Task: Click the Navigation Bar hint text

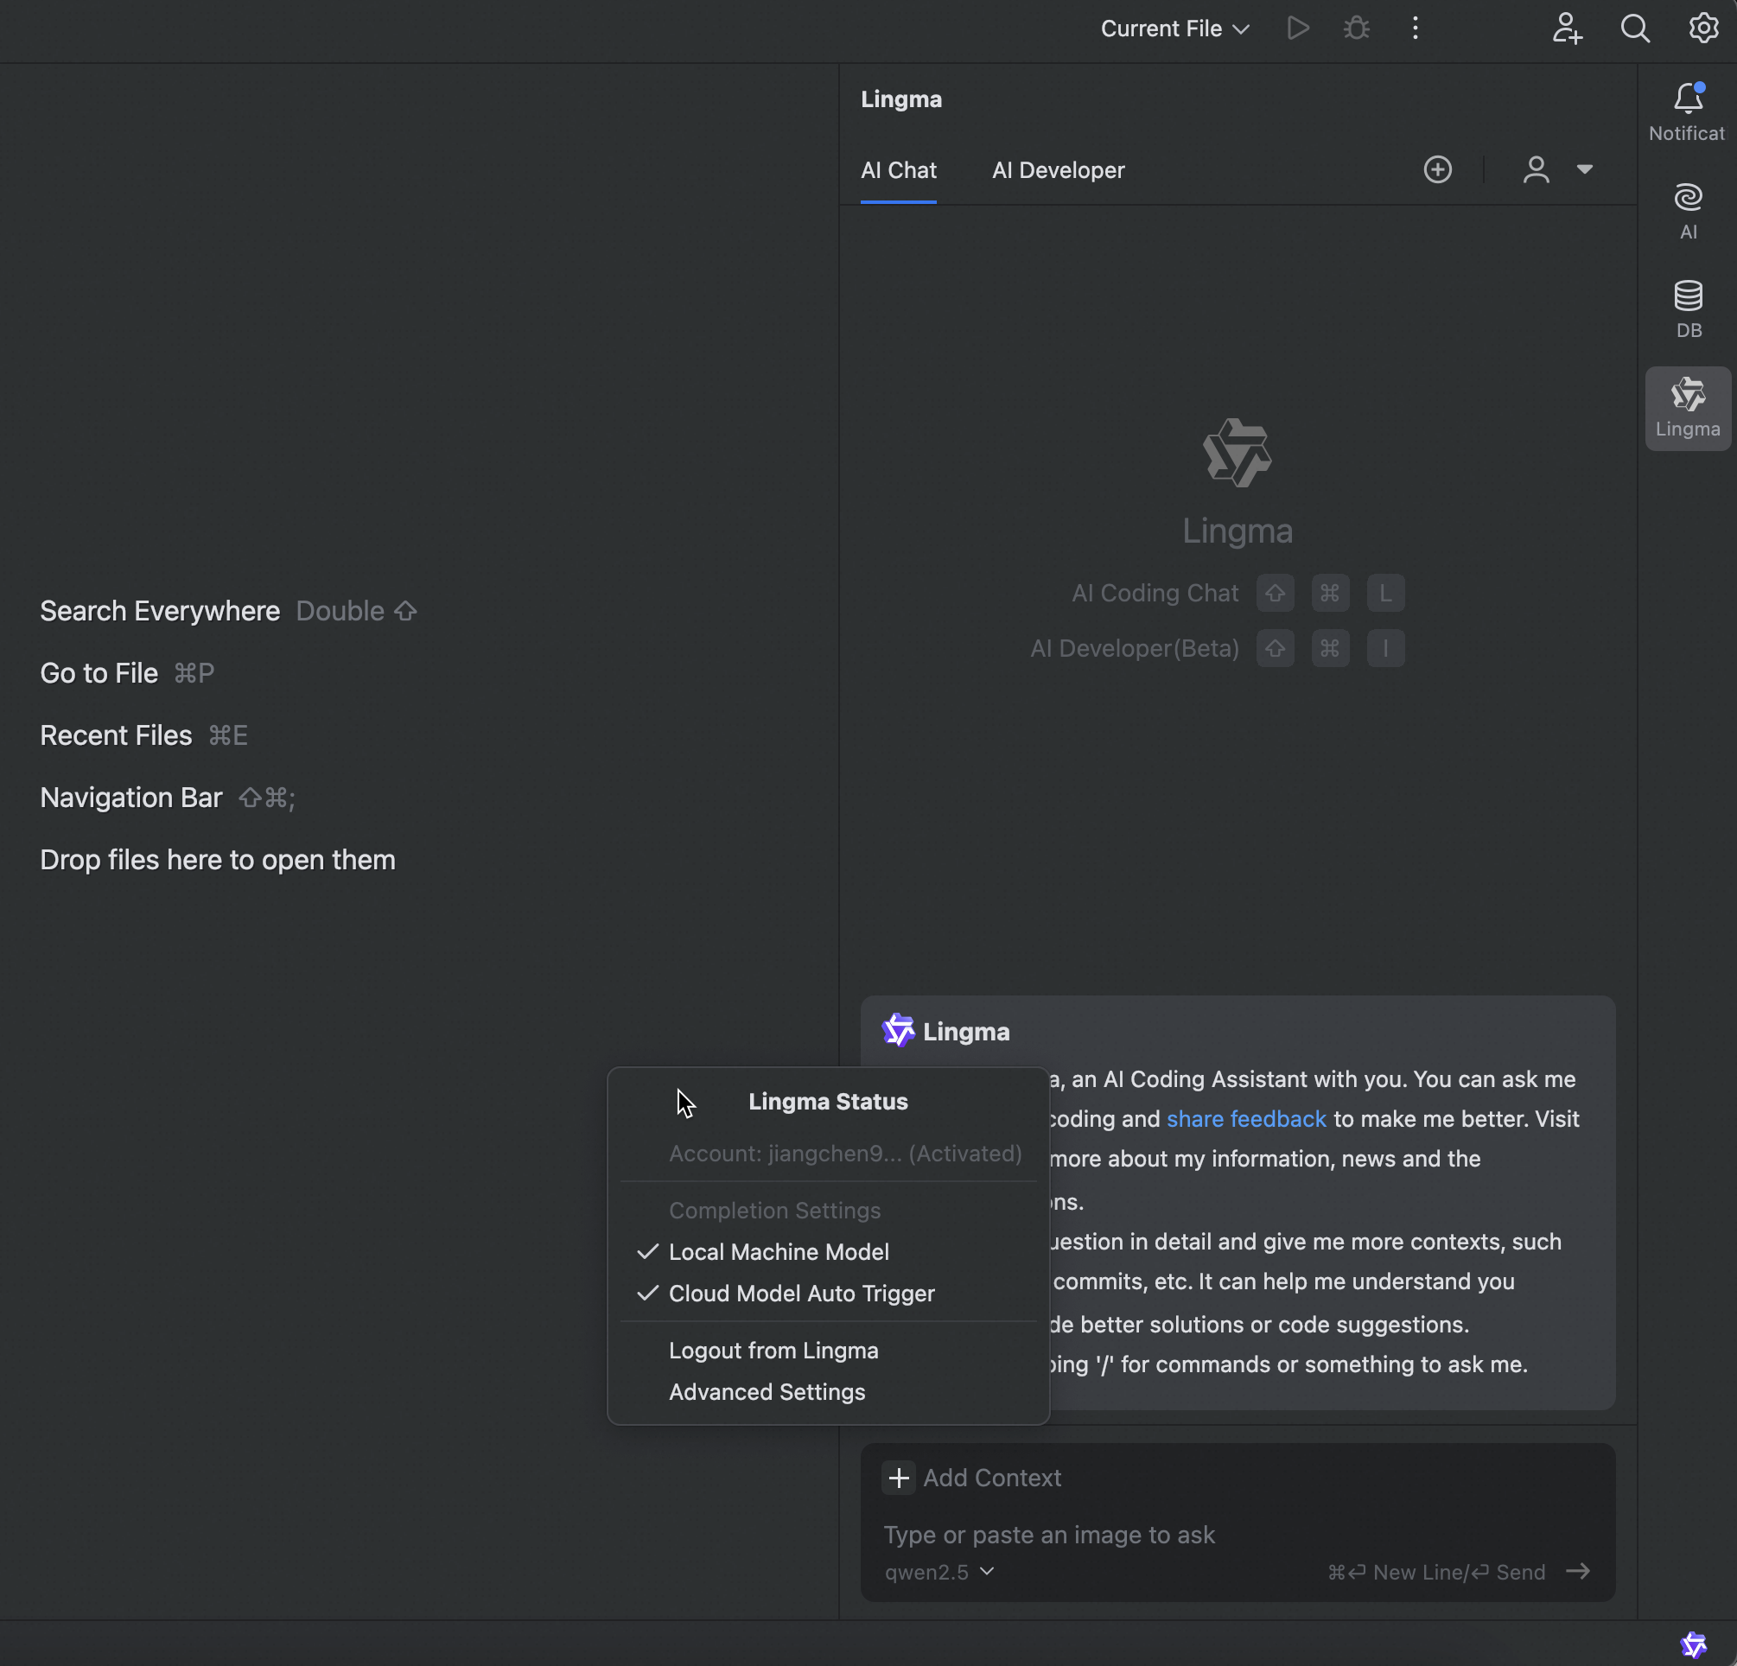Action: tap(131, 797)
